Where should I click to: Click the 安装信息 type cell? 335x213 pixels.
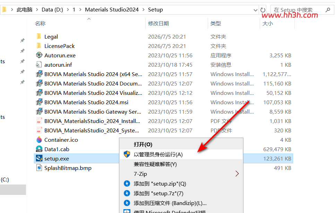(x=221, y=65)
